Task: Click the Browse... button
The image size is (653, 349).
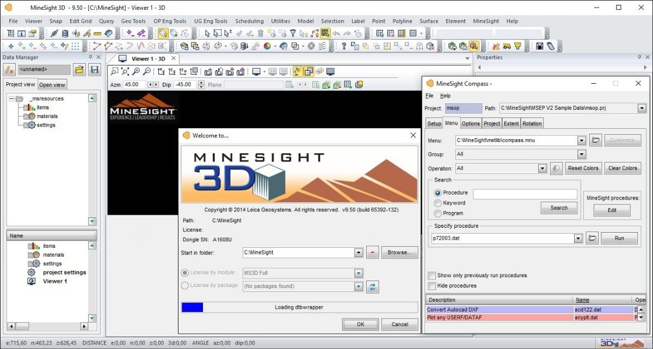Action: (399, 253)
